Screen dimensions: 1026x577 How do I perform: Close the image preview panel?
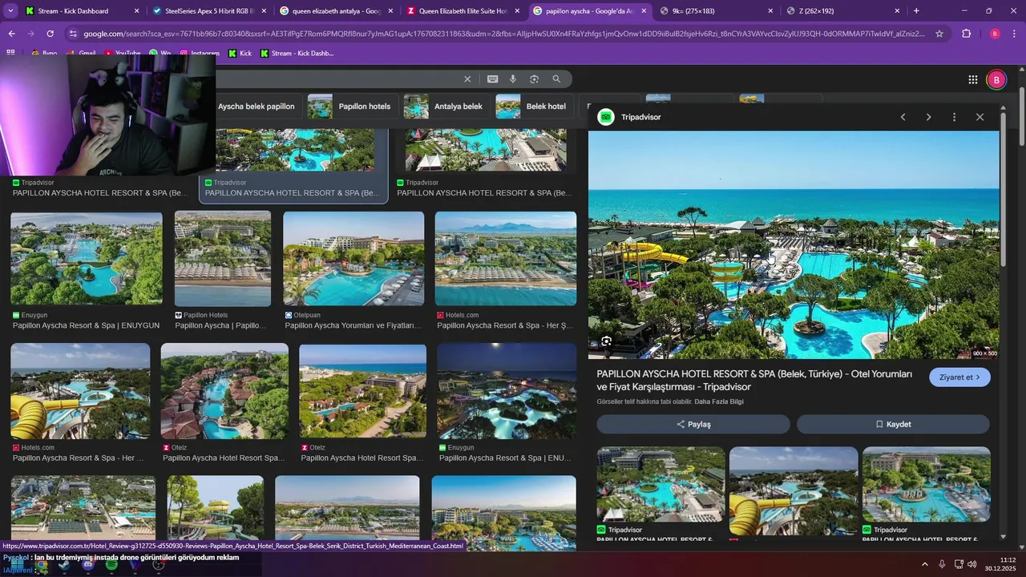tap(980, 117)
